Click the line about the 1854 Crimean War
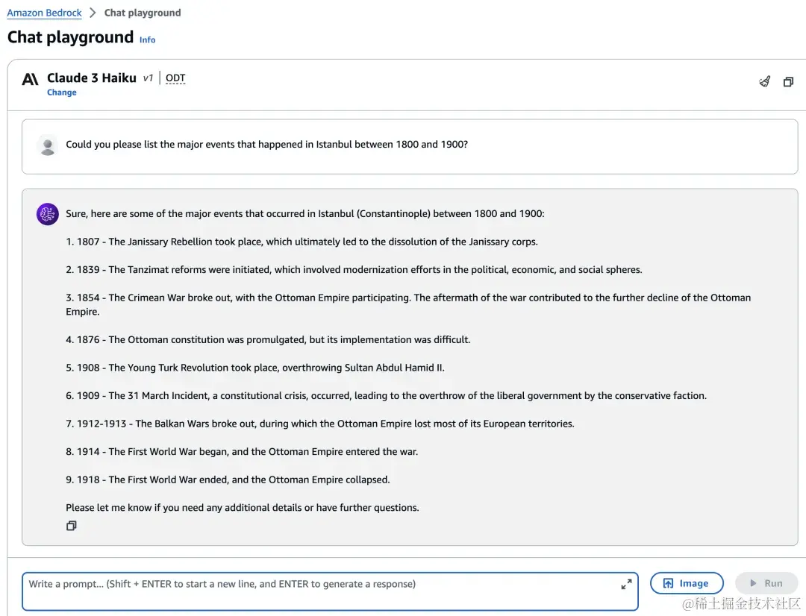Viewport: 806px width, 616px height. [408, 305]
